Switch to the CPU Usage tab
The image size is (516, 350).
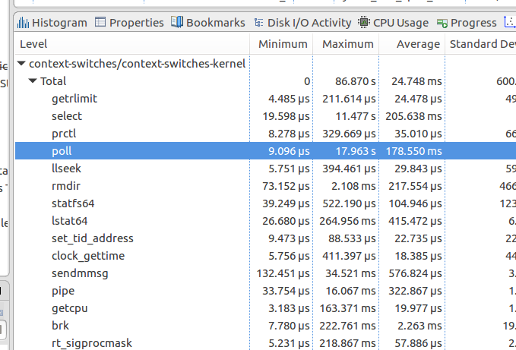(393, 23)
